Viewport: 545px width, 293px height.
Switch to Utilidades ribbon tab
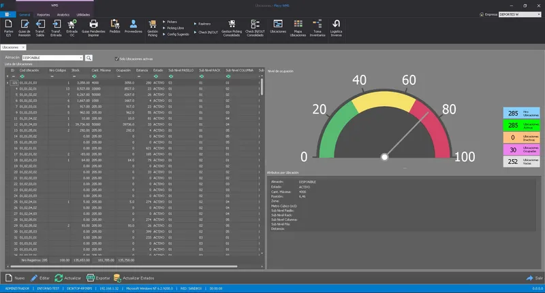coord(83,14)
